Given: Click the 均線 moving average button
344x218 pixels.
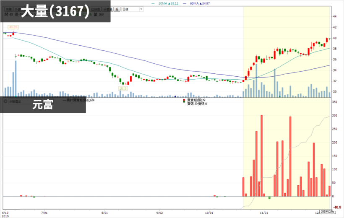Looking at the screenshot, I should tap(8, 9).
